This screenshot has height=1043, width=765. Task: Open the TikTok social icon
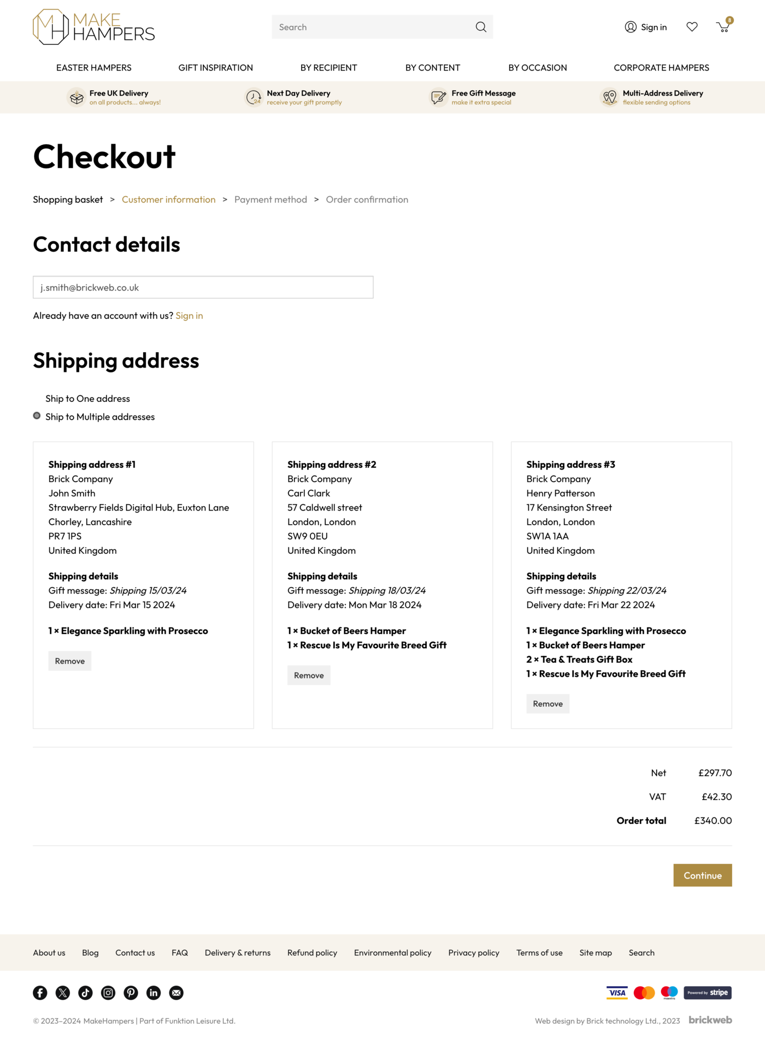(85, 993)
